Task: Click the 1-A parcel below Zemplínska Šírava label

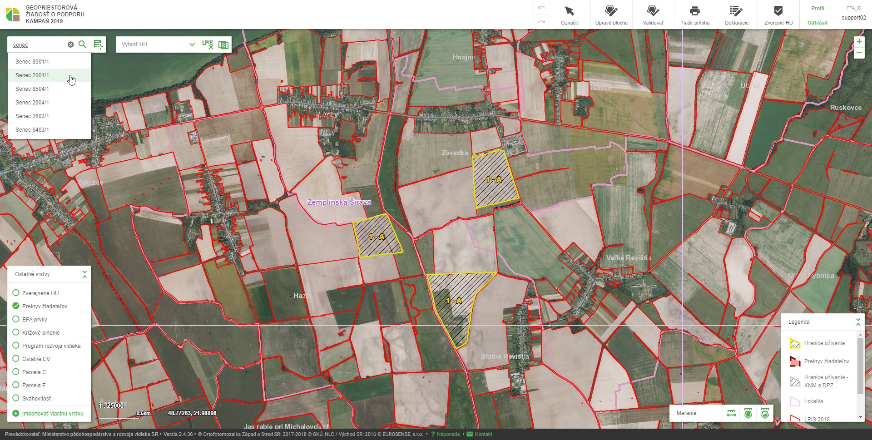Action: [377, 237]
